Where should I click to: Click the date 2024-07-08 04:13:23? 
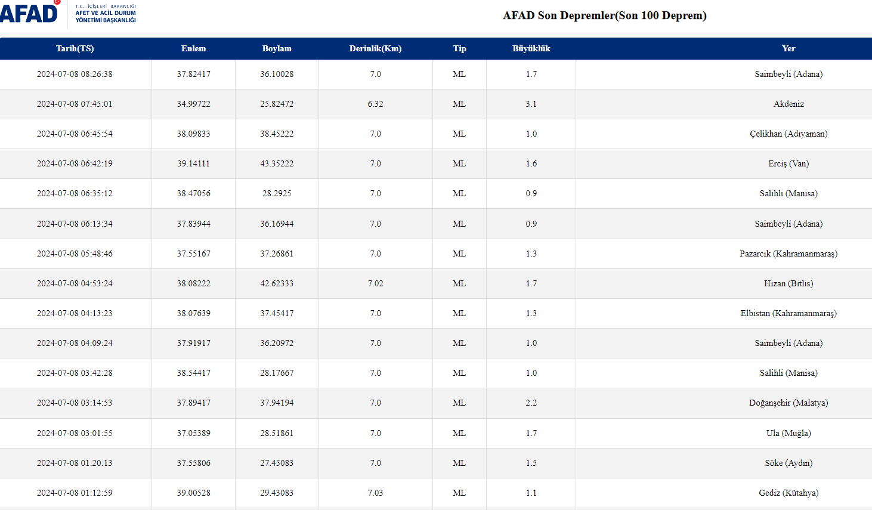pos(75,313)
